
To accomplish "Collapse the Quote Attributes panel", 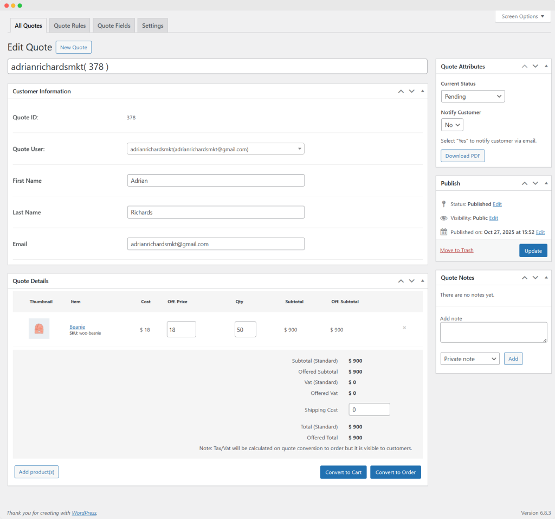I will (545, 66).
